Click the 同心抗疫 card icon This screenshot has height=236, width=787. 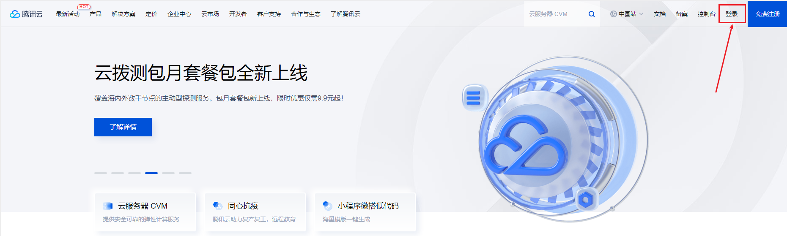(218, 206)
